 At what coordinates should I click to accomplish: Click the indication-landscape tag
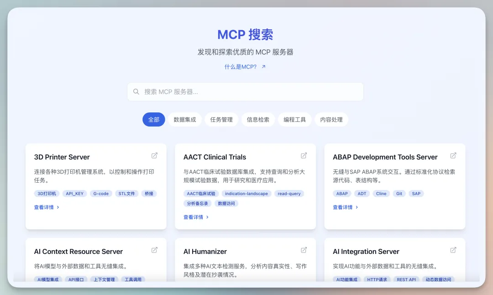coord(246,194)
